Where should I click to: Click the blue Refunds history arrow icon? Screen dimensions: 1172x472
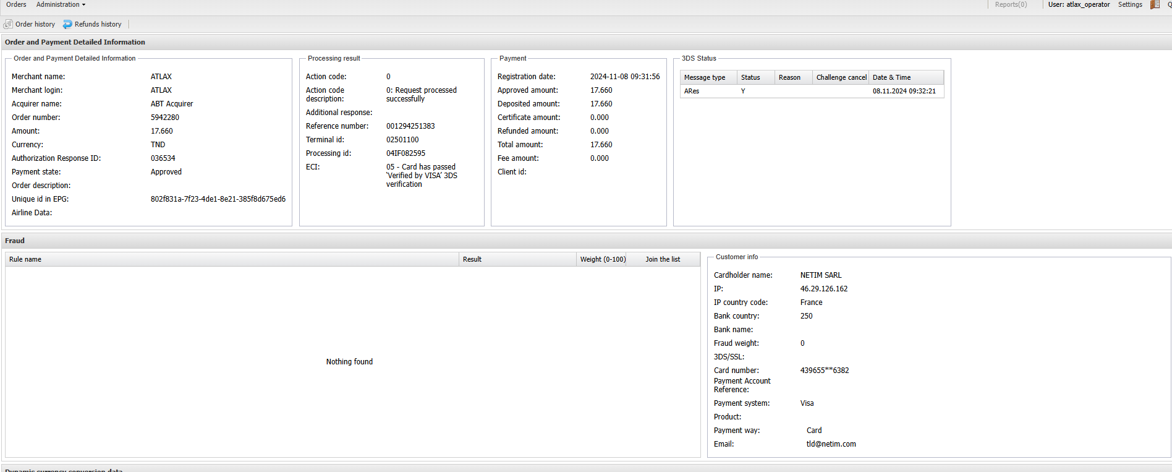67,24
